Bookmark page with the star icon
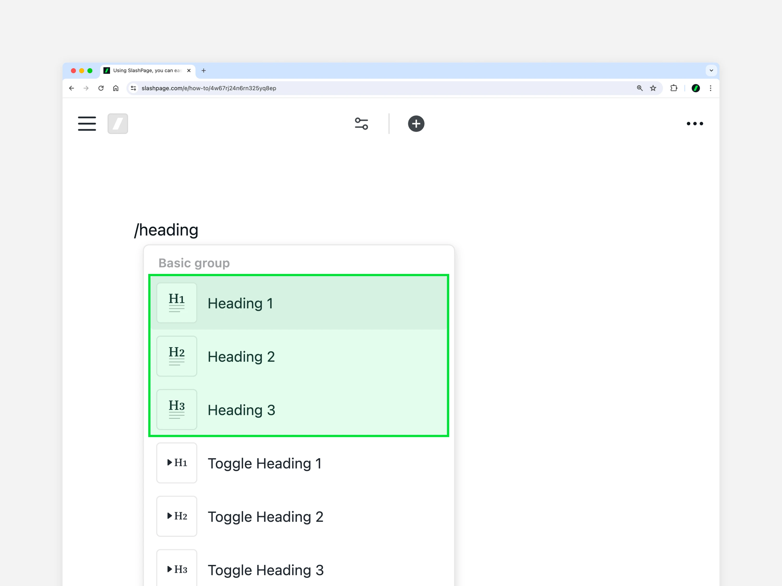 [x=653, y=88]
